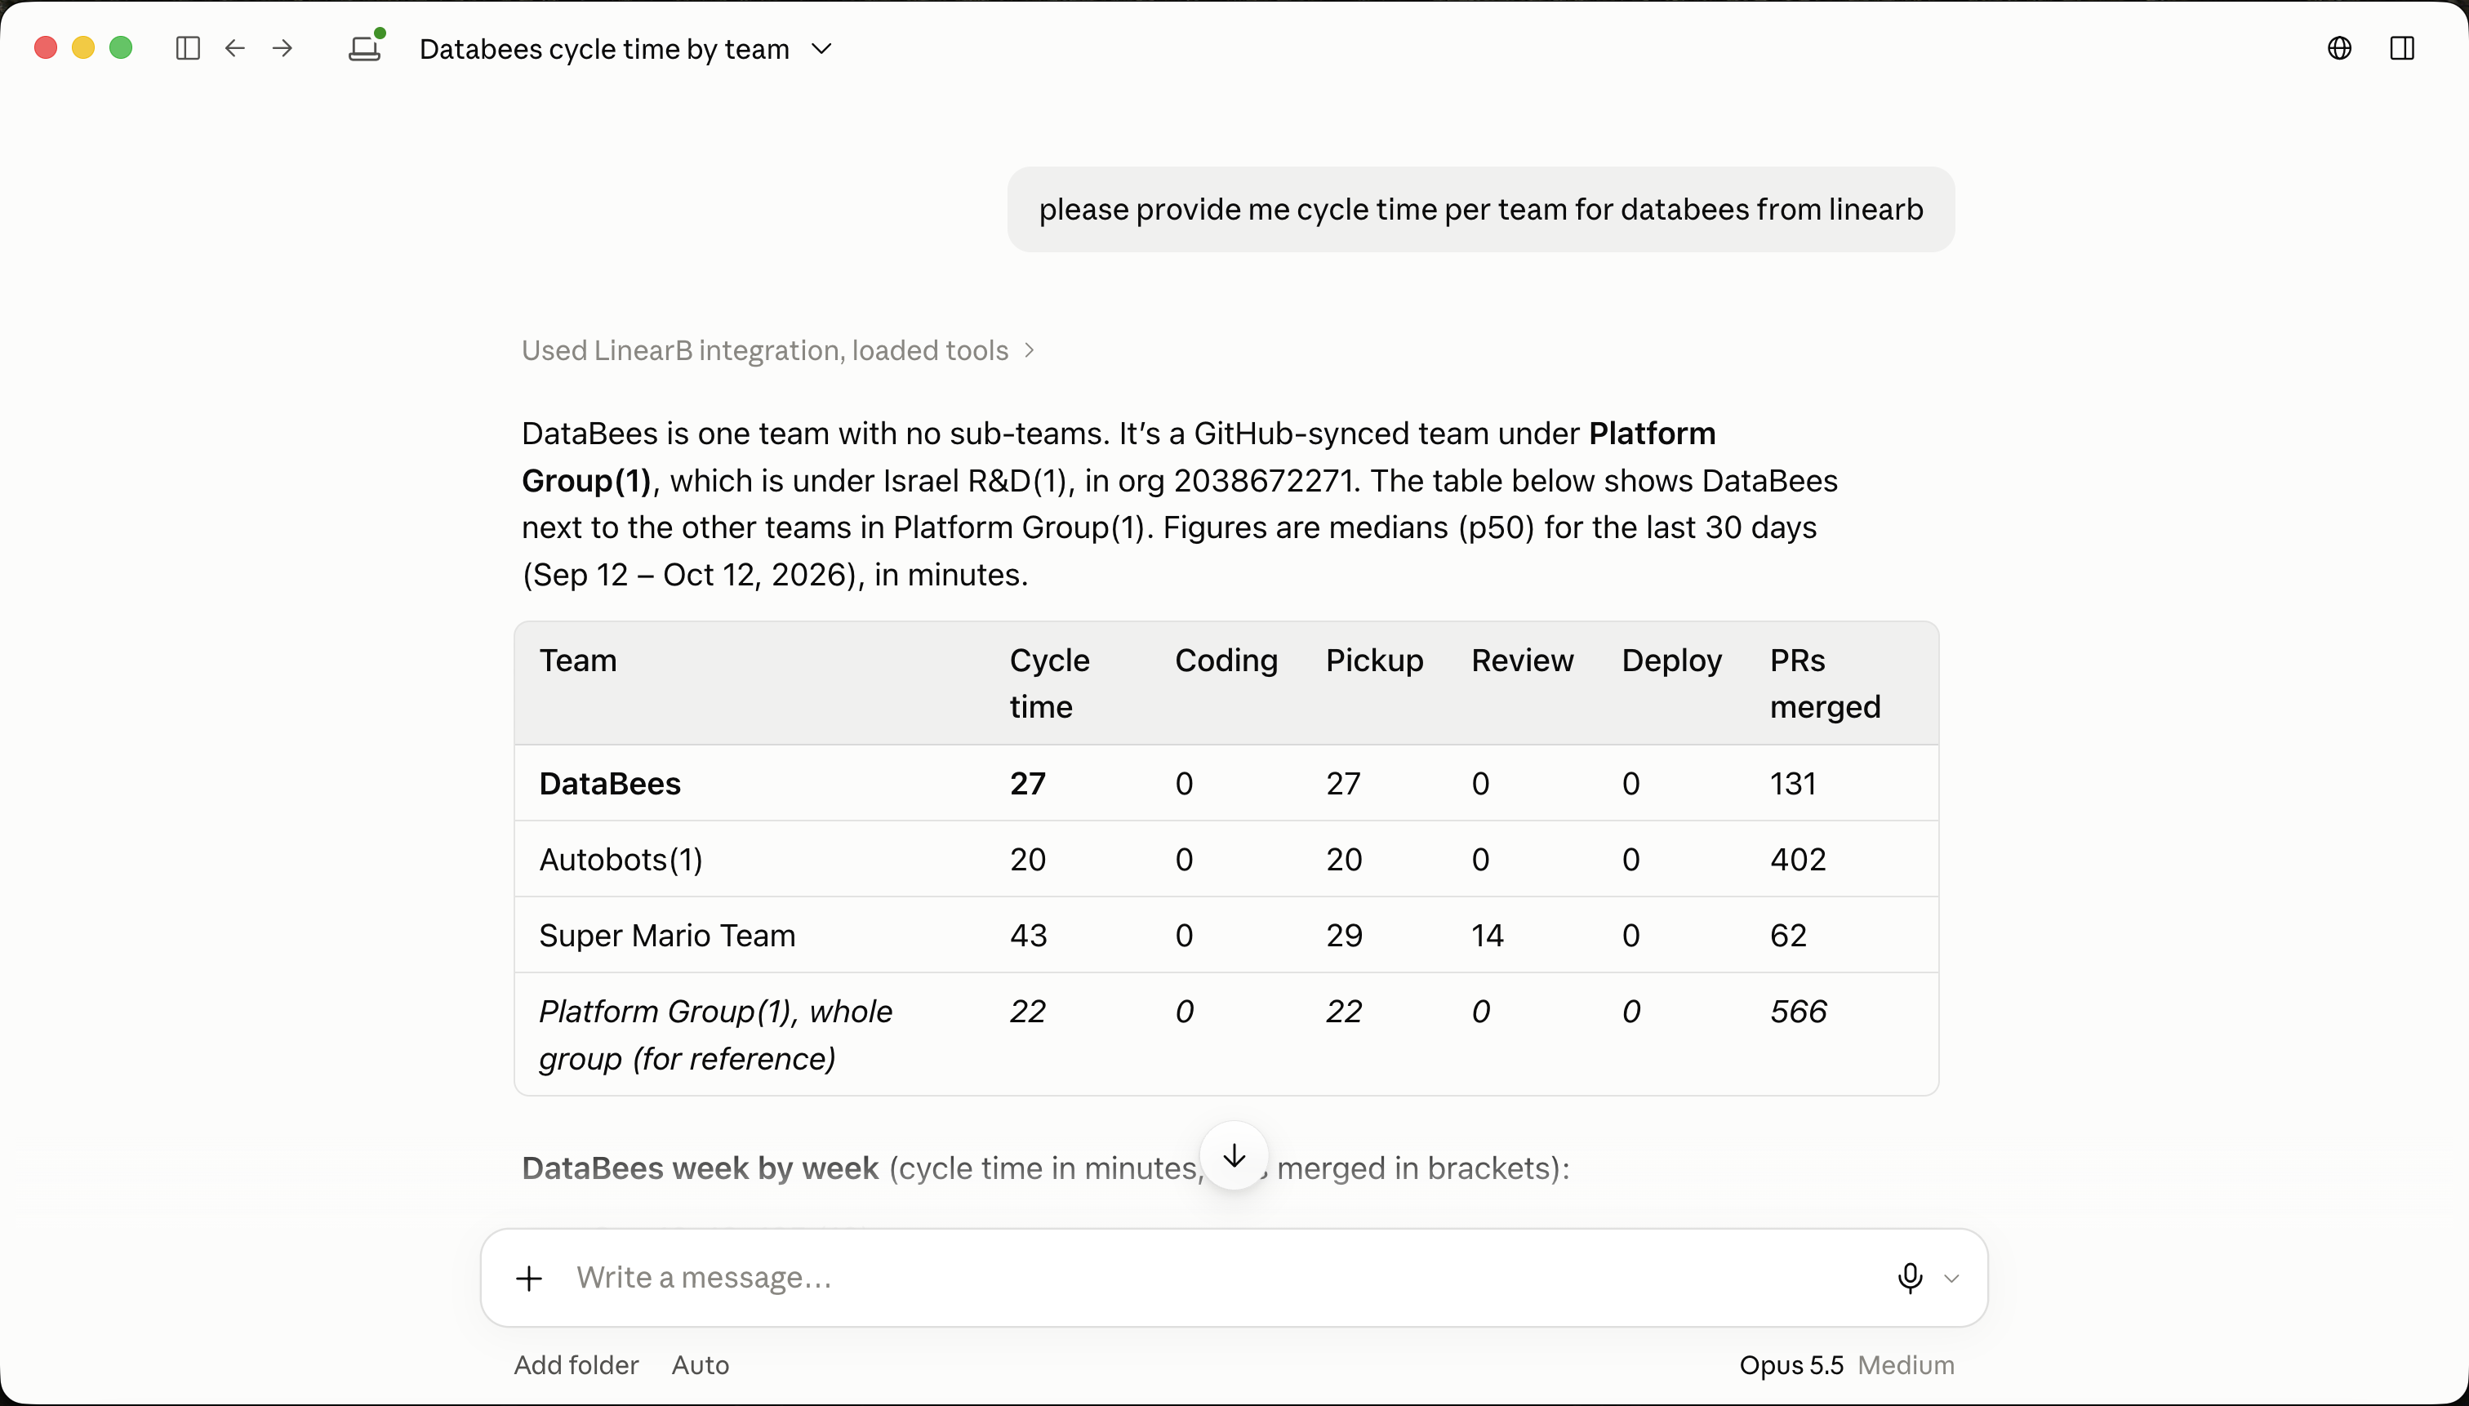Toggle the left sidebar panel icon
Viewport: 2469px width, 1406px height.
pos(189,48)
